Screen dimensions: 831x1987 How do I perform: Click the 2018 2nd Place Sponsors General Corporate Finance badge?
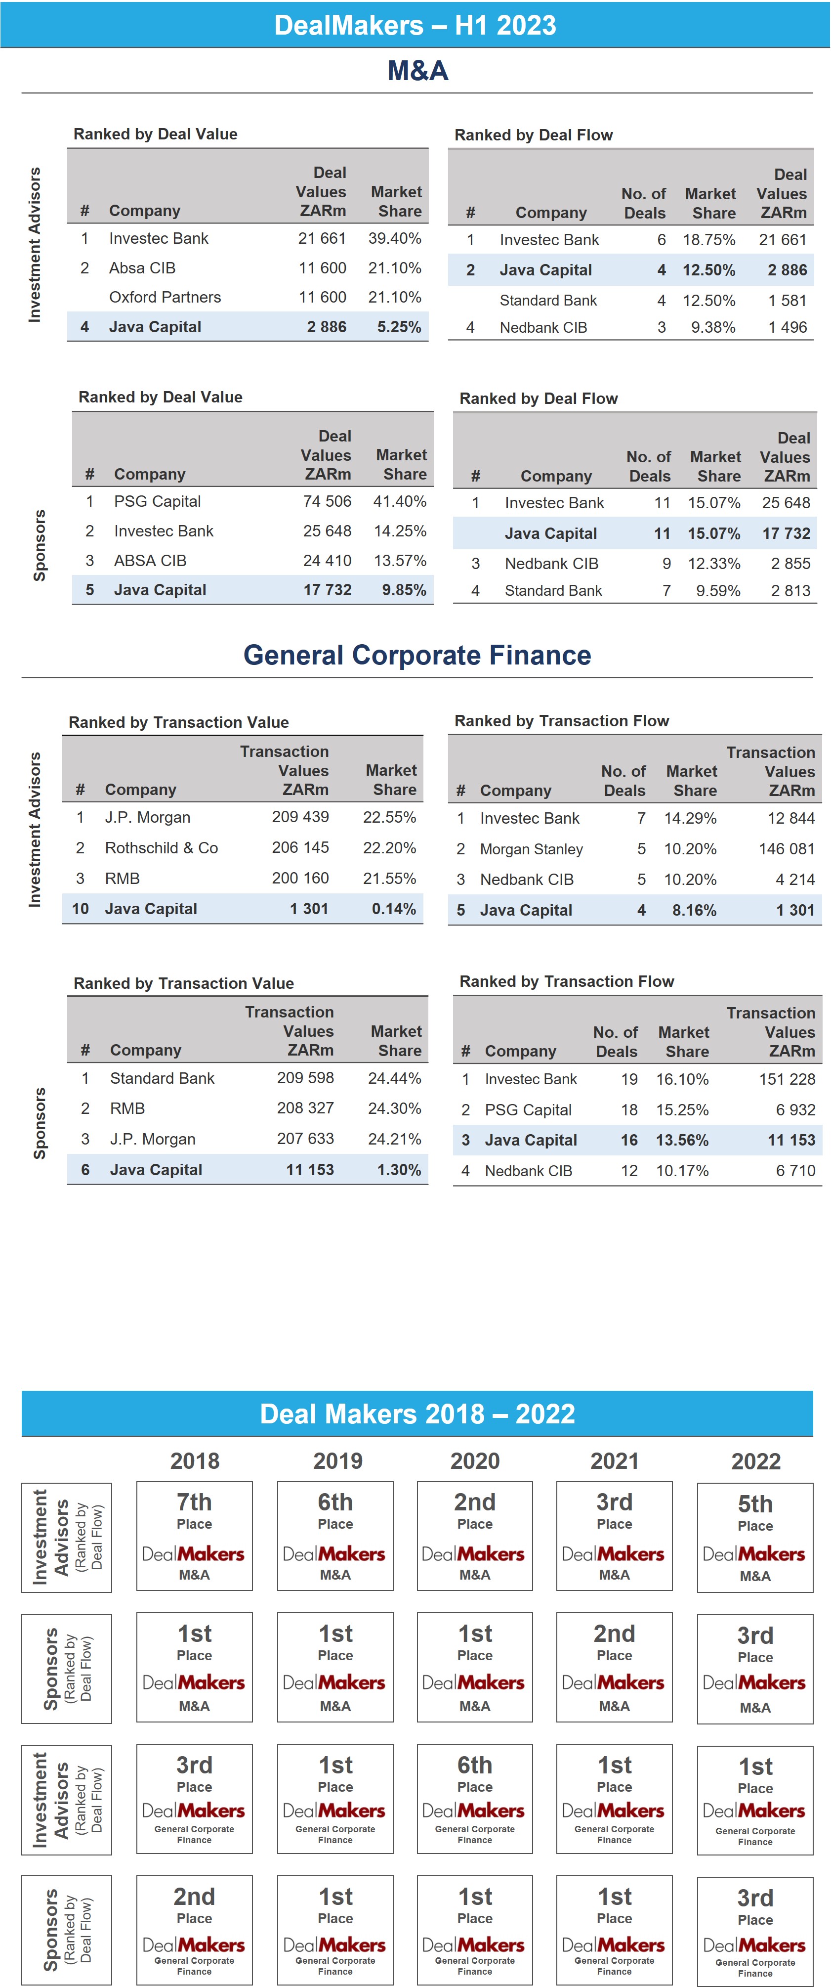click(x=194, y=1929)
